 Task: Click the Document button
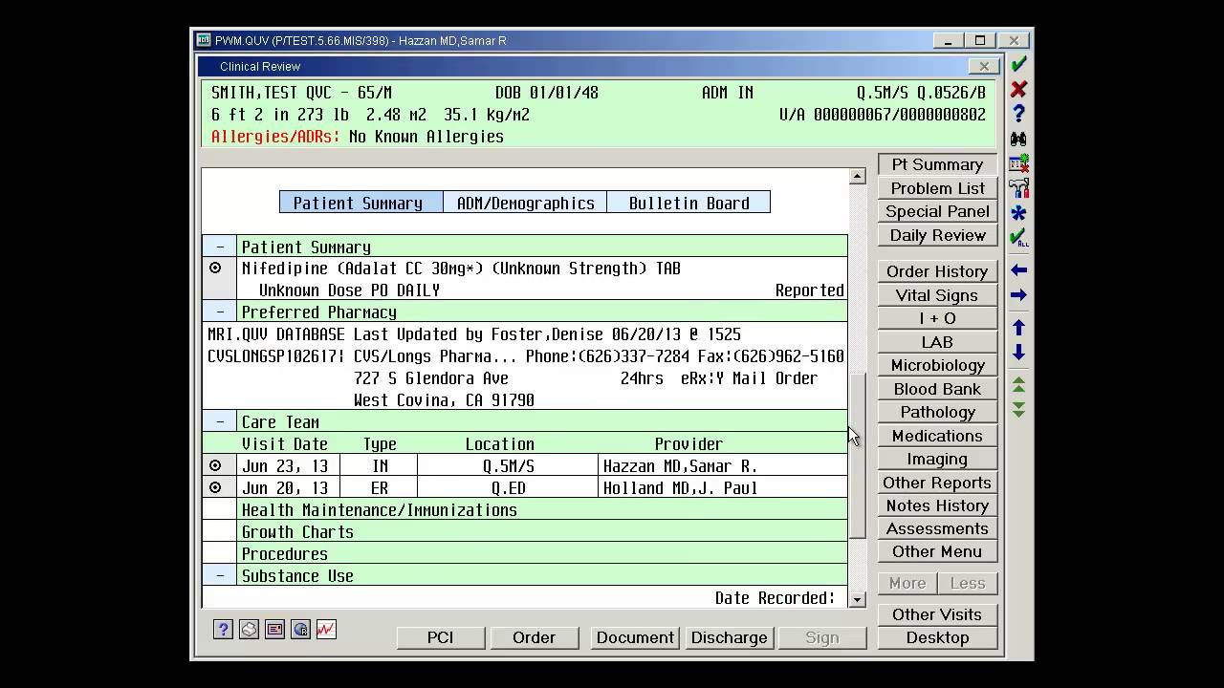point(635,637)
